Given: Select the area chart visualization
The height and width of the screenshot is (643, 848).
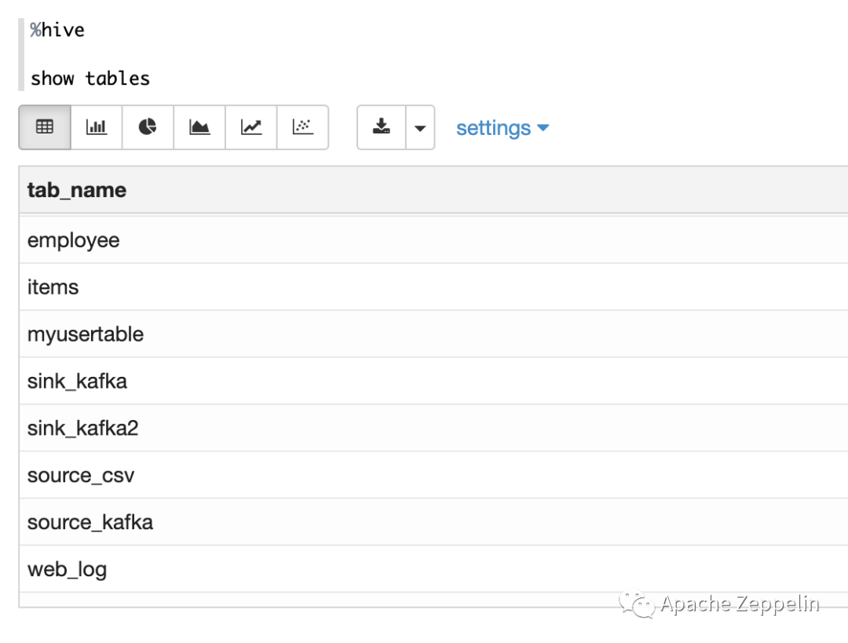Looking at the screenshot, I should click(x=199, y=127).
